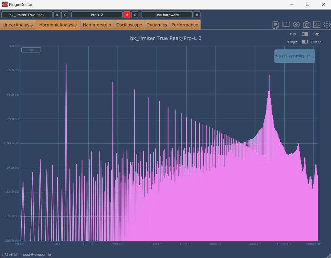Viewport: 331px width, 258px height.
Task: Minimize the PluginDoctor window
Action: [x=292, y=5]
